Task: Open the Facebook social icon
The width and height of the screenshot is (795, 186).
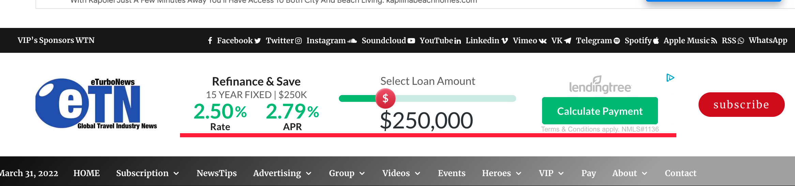Action: pyautogui.click(x=210, y=41)
